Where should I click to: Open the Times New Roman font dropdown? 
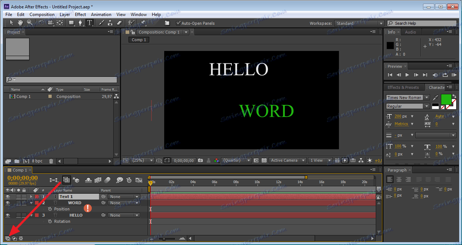pyautogui.click(x=427, y=98)
